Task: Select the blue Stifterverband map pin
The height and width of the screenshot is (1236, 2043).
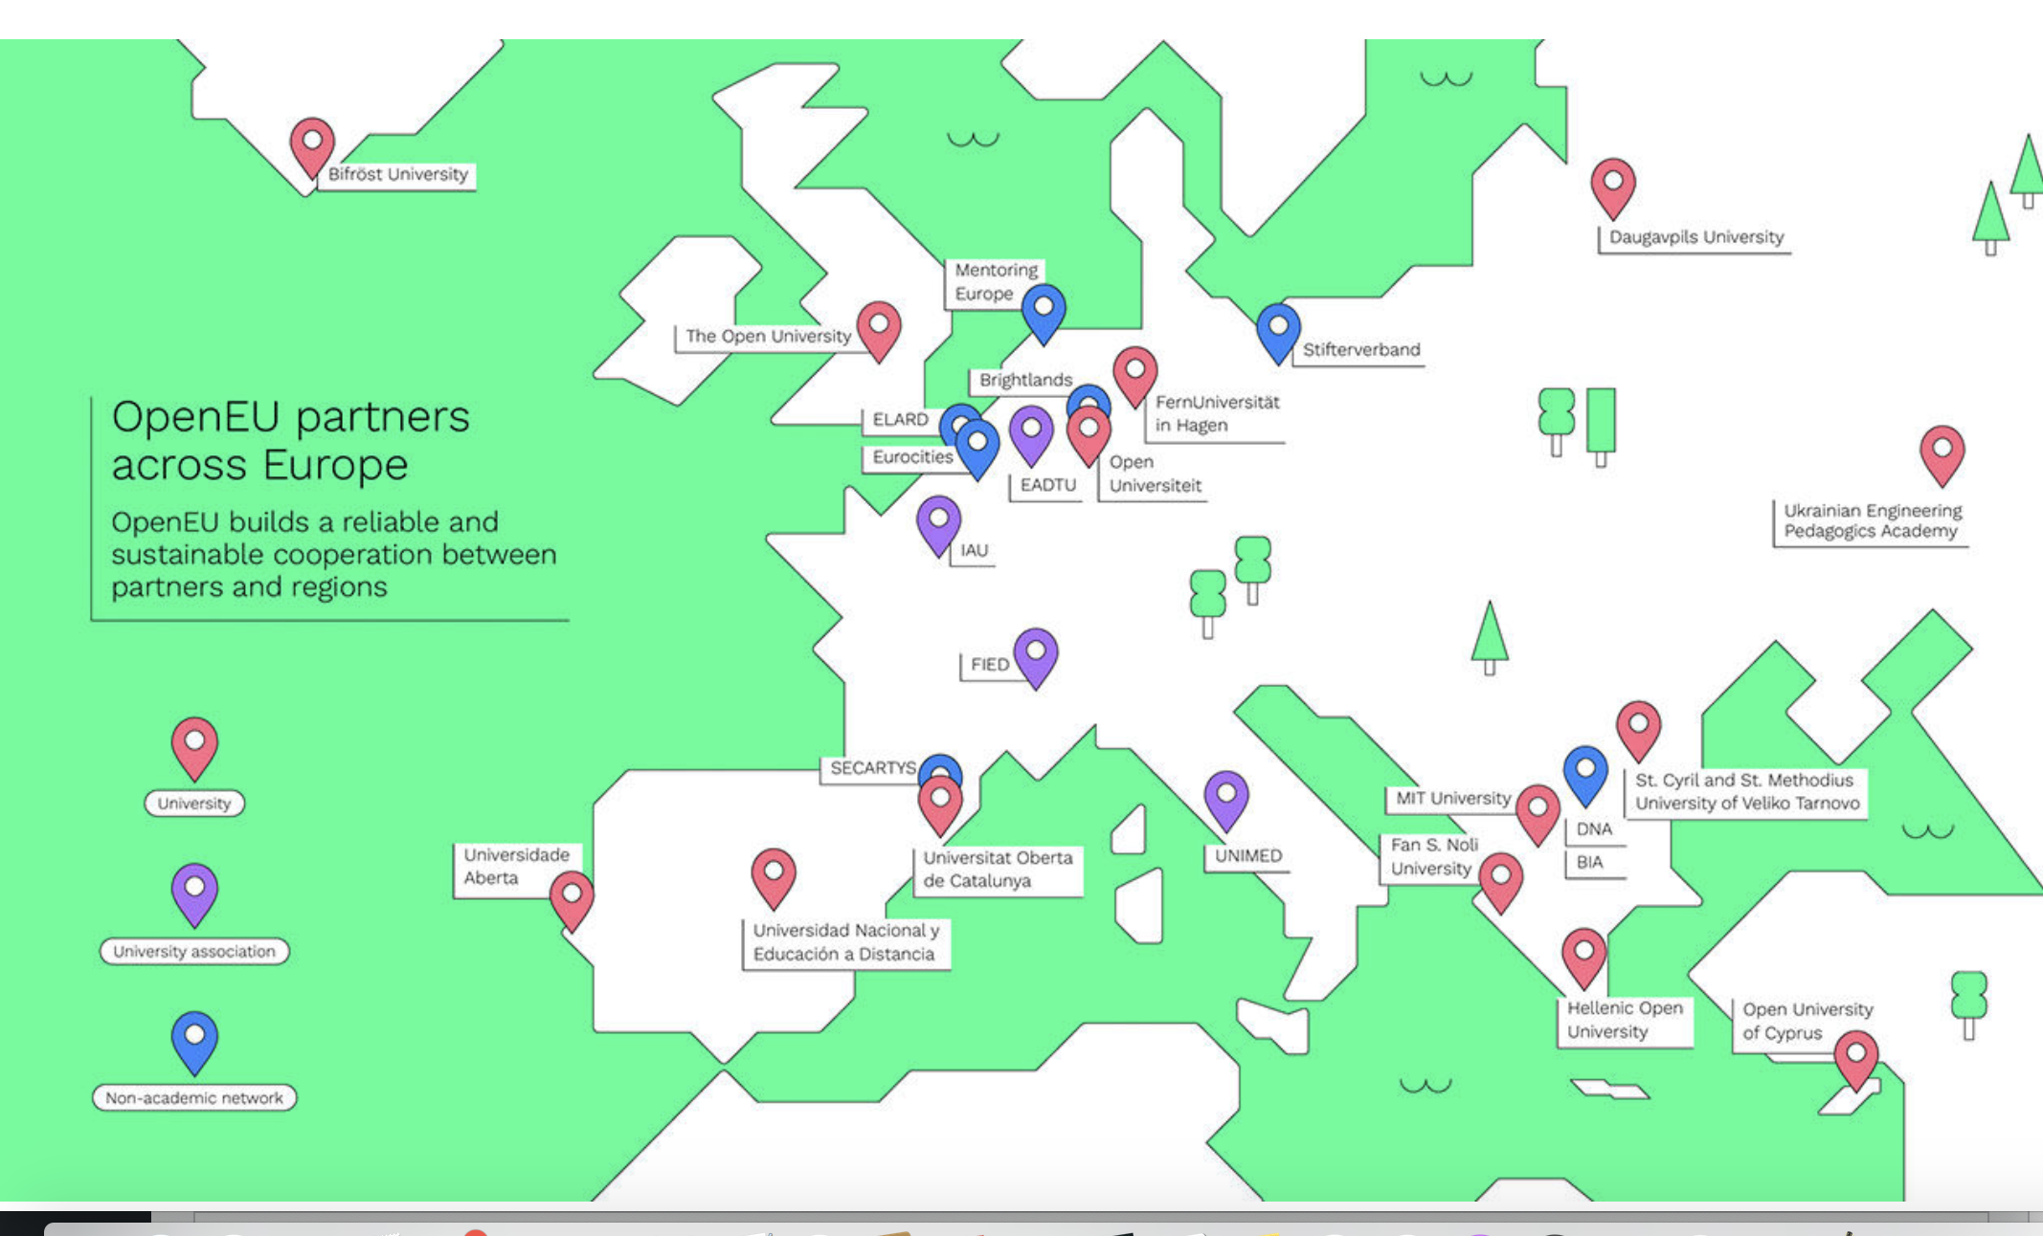Action: 1278,332
